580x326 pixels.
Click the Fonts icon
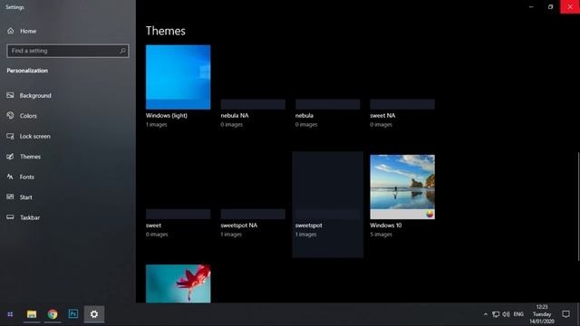pyautogui.click(x=10, y=177)
